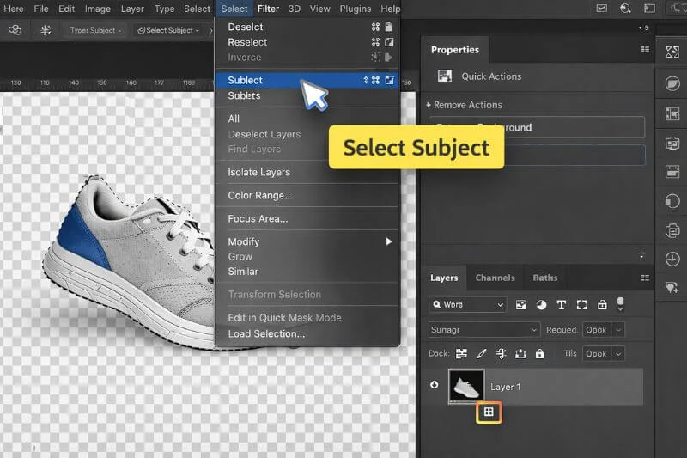
Task: Open the File menu
Action: click(x=41, y=9)
